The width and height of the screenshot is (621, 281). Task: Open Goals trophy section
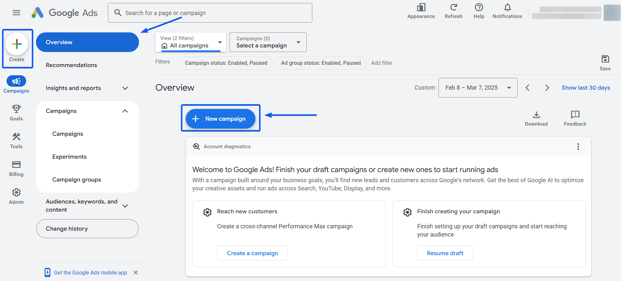pos(16,113)
